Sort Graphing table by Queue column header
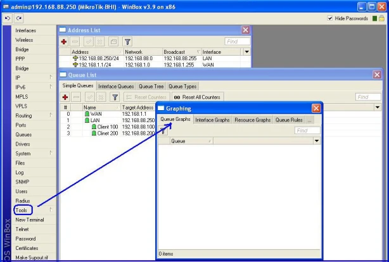Viewport: 389px width, 262px height. [191, 141]
